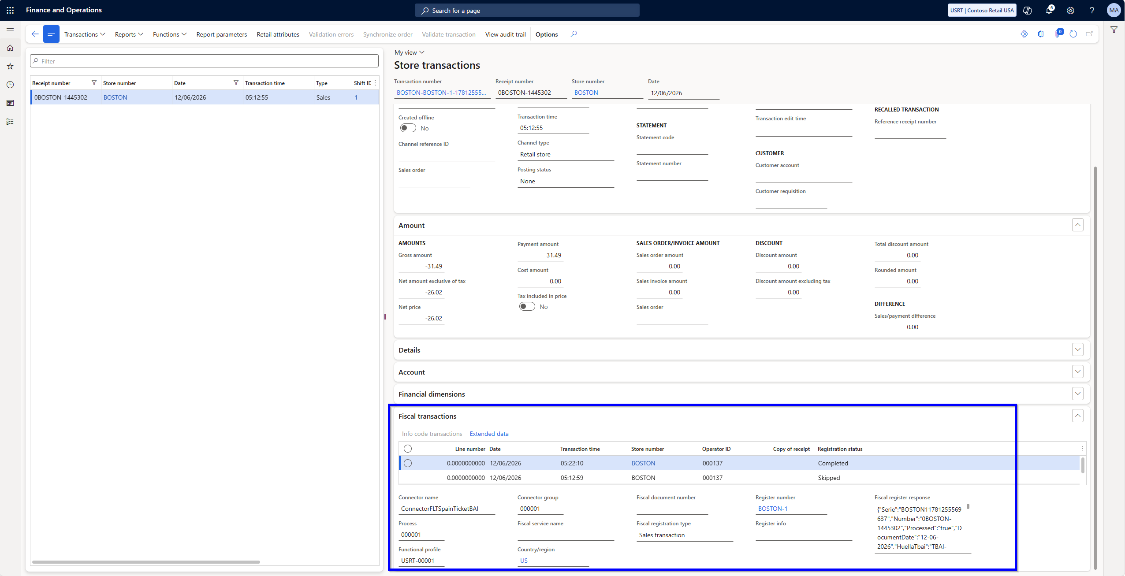The image size is (1125, 576).
Task: Open the Reports dropdown menu
Action: [x=129, y=34]
